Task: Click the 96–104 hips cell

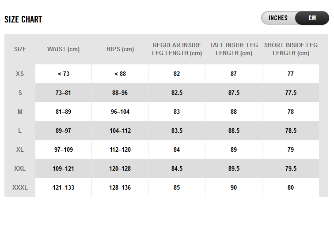Action: pyautogui.click(x=120, y=112)
